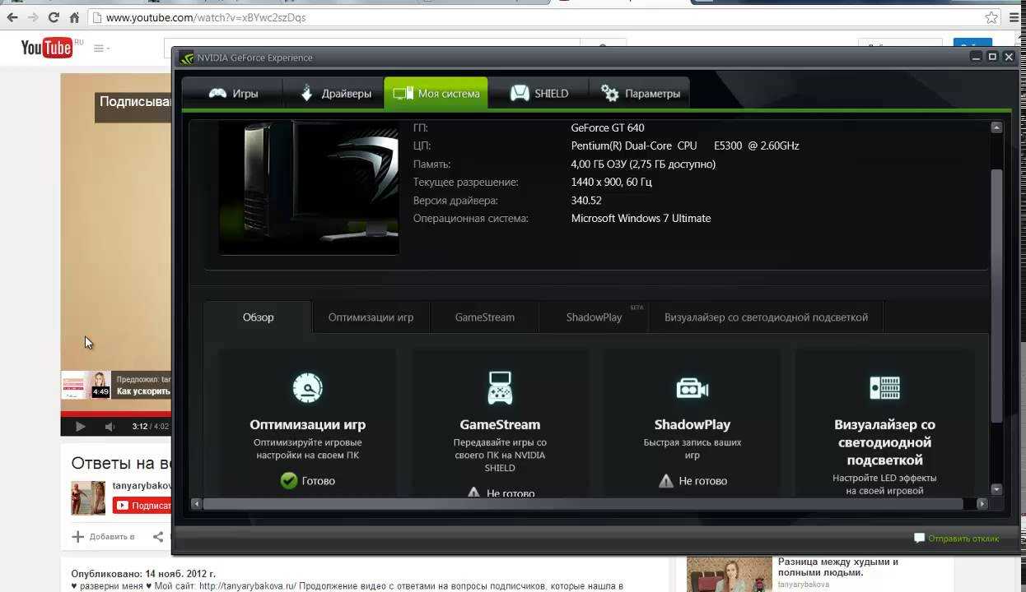This screenshot has height=592, width=1026.
Task: Click GameStream's Не готово warning icon
Action: click(x=473, y=493)
